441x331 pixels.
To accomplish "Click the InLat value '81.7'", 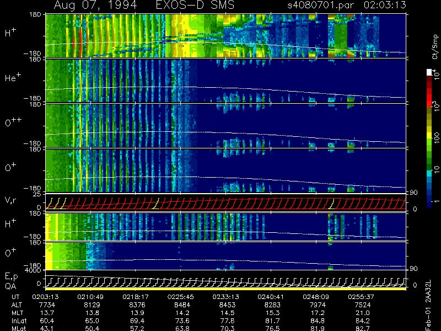I will click(x=272, y=321).
